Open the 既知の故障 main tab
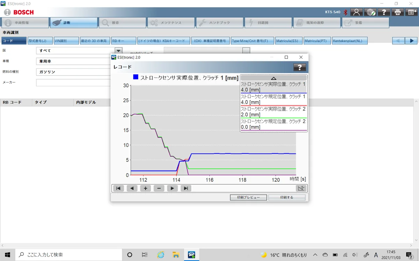Viewport: 419px width, 261px height. click(317, 23)
